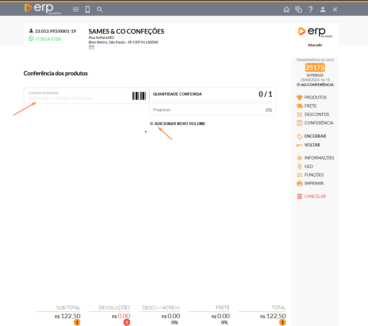Focus the Código de Barras input field
The width and height of the screenshot is (368, 326).
(x=79, y=98)
